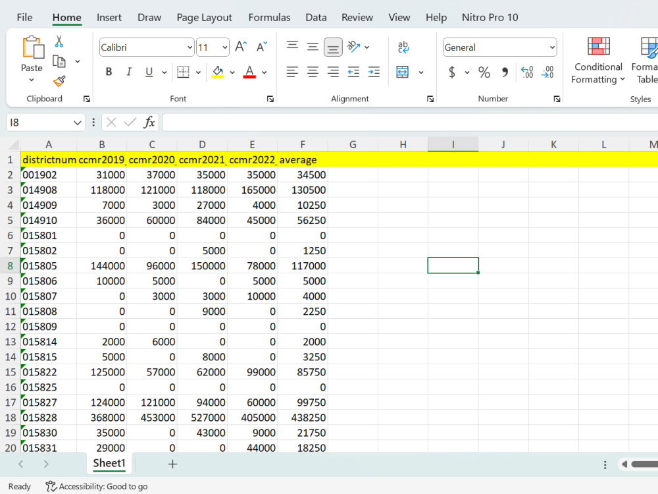Select the Sheet1 tab

pos(109,463)
